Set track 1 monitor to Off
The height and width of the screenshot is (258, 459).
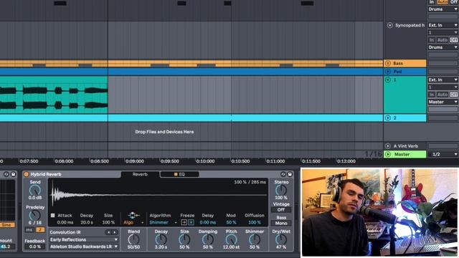pyautogui.click(x=453, y=95)
